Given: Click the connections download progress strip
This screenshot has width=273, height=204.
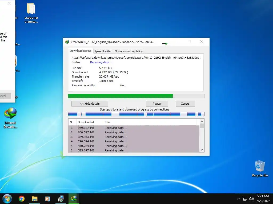Looking at the screenshot, I should pos(136,114).
